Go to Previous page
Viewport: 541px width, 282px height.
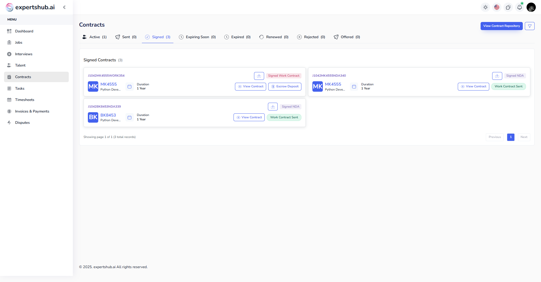[495, 137]
